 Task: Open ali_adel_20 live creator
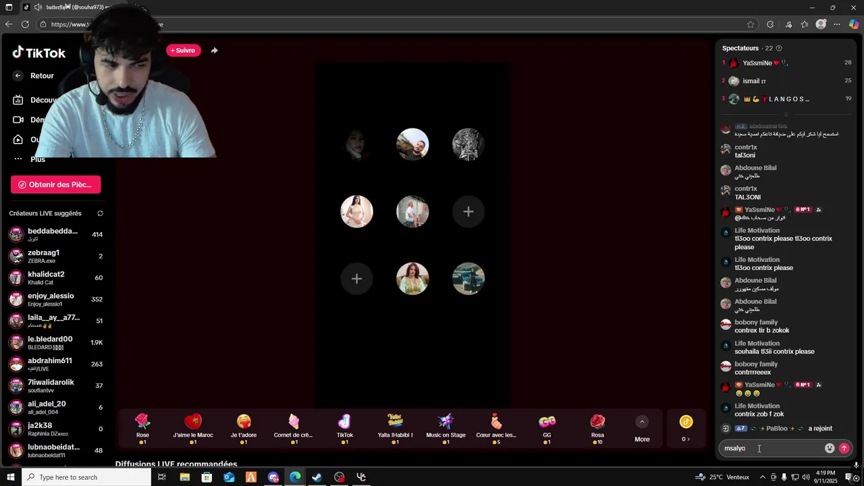coord(56,407)
